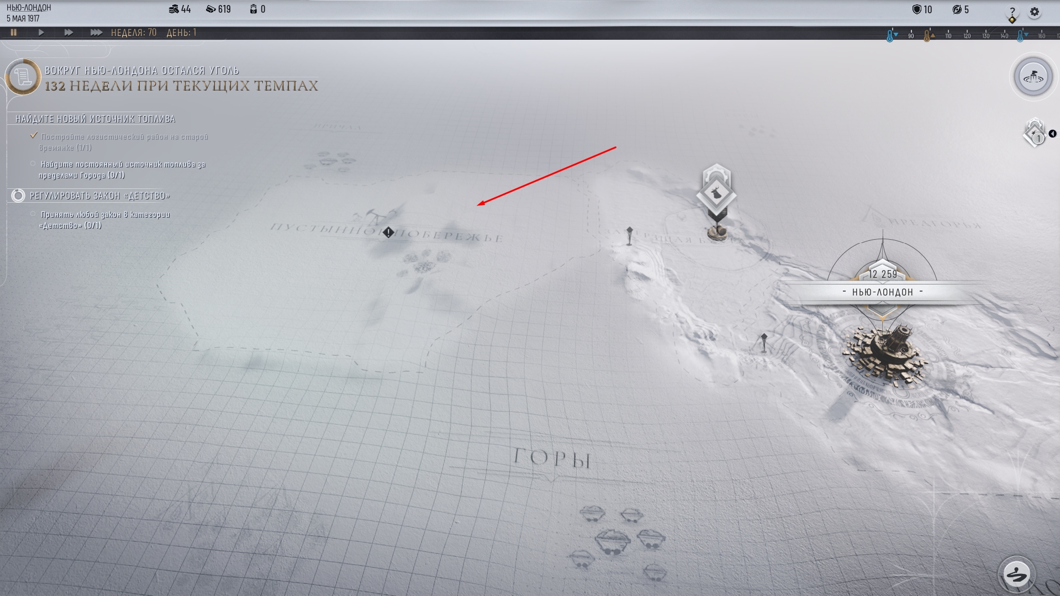The width and height of the screenshot is (1060, 596).
Task: Click the round button in bottom-right corner
Action: [x=1016, y=574]
